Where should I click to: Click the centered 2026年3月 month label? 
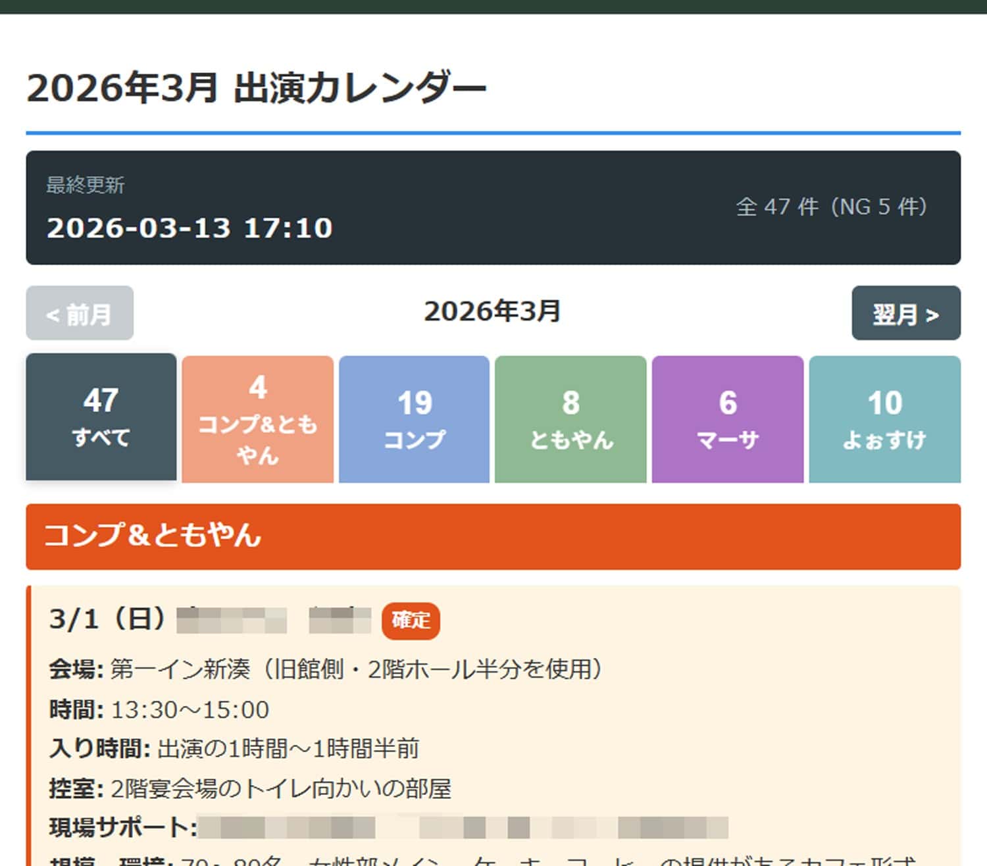[493, 313]
